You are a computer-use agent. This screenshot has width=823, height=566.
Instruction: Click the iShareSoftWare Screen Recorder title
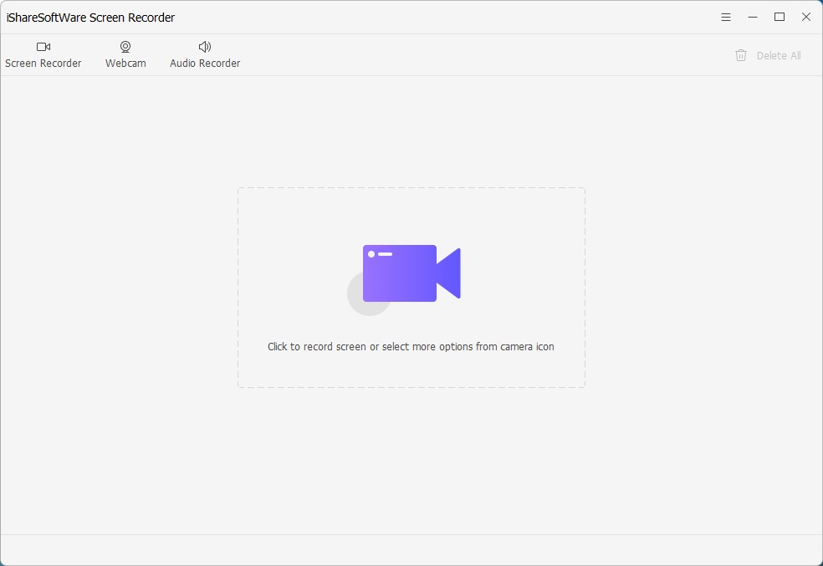(x=91, y=18)
